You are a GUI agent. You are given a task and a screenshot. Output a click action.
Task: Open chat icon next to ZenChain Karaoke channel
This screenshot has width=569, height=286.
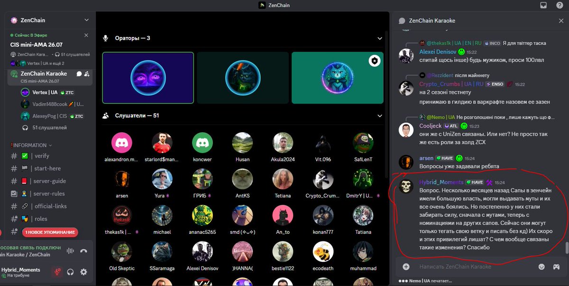coord(79,74)
